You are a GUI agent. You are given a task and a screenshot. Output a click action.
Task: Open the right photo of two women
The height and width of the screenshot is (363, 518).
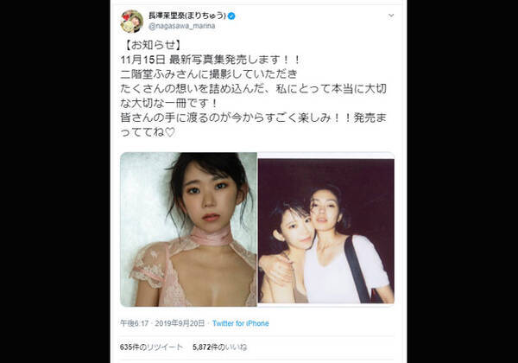[326, 231]
